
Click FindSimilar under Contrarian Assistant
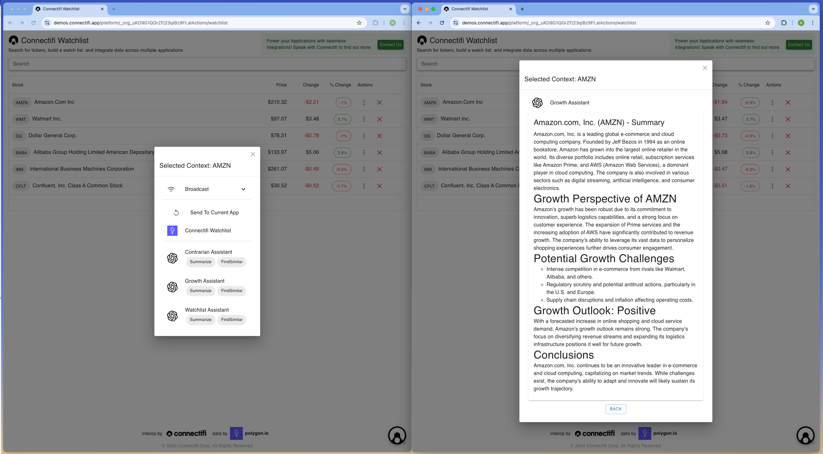pyautogui.click(x=232, y=262)
